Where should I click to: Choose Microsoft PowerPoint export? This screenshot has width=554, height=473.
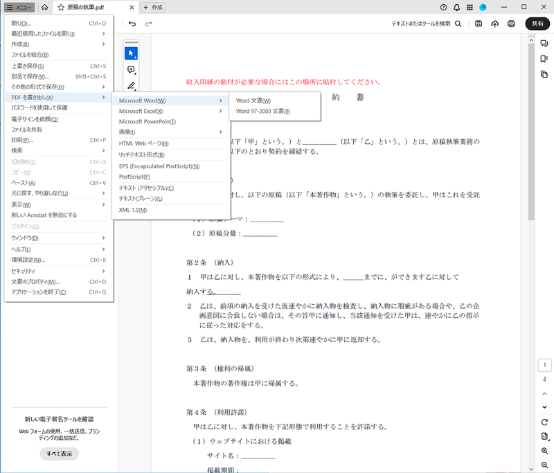171,121
